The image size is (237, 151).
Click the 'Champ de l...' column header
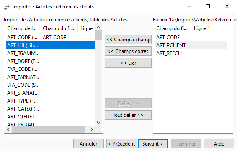tap(22, 28)
